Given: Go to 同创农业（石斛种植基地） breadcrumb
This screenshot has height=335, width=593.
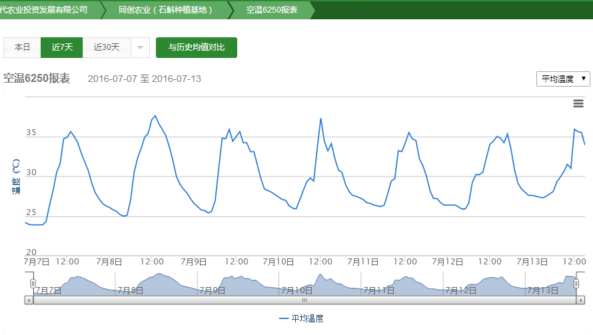Looking at the screenshot, I should coord(165,10).
